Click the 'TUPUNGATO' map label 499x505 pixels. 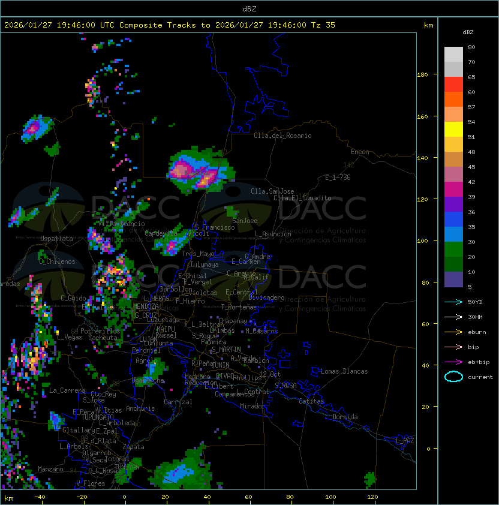[x=97, y=417]
